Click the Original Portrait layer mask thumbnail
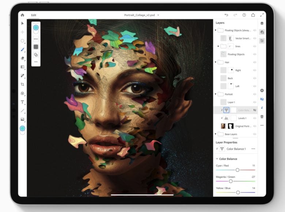Image resolution: width=285 pixels, height=212 pixels. (x=231, y=126)
